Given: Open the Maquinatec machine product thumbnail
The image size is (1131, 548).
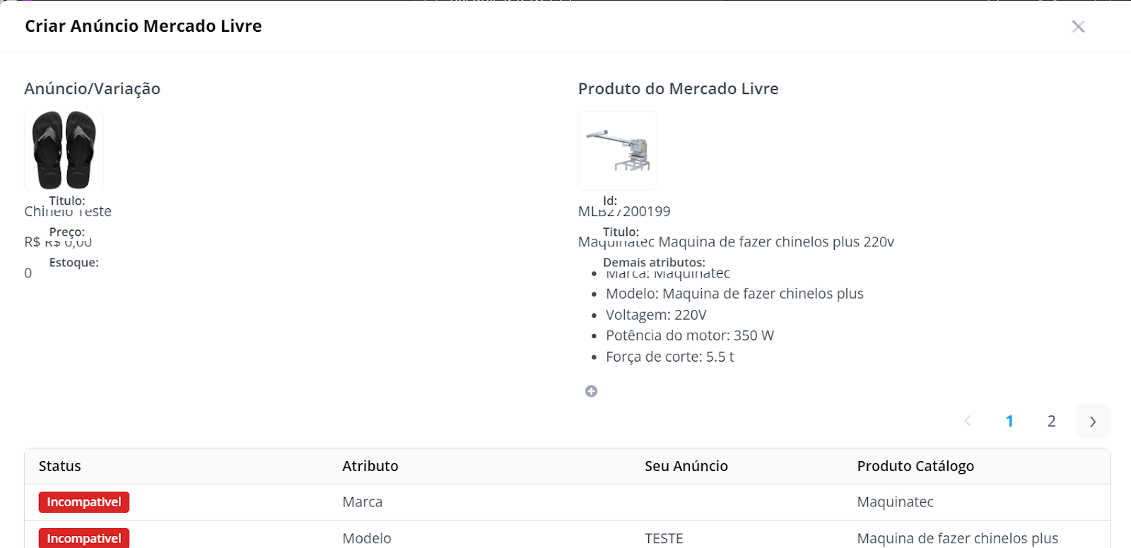Looking at the screenshot, I should click(618, 150).
